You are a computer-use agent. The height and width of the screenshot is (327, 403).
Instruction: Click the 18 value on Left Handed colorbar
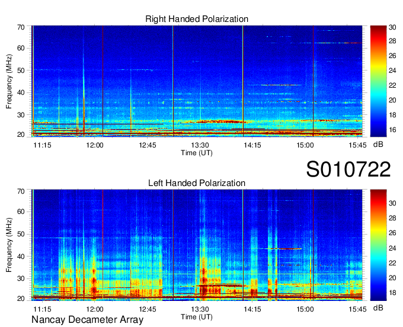[392, 293]
